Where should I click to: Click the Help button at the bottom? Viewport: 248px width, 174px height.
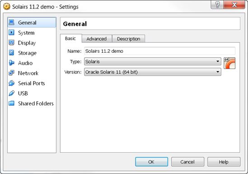click(x=224, y=162)
